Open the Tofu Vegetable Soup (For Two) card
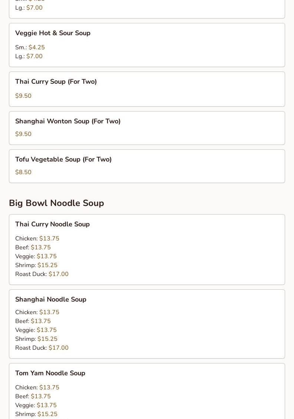Screen dimensions: 294x419 (147, 166)
